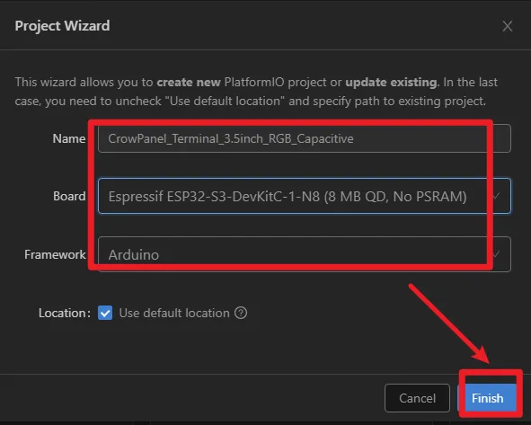Toggle via the 'Use default location' label text
This screenshot has height=425, width=531.
[x=174, y=313]
